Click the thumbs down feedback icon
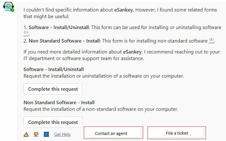This screenshot has width=226, height=141. 36,135
